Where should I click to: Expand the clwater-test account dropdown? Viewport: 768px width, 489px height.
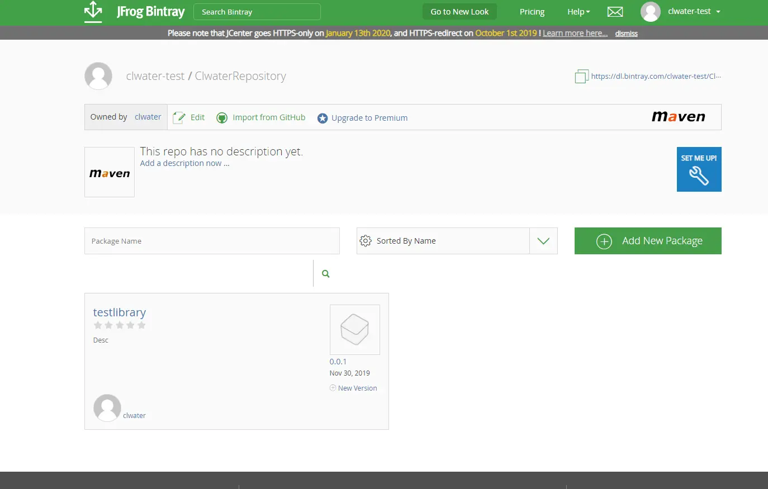coord(694,11)
